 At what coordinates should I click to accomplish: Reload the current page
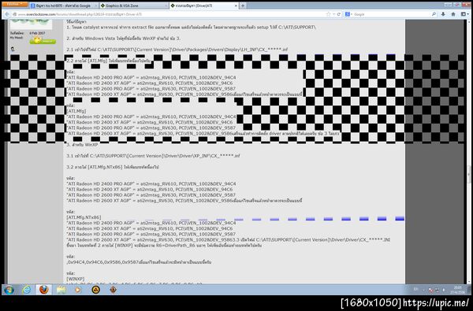pyautogui.click(x=338, y=14)
